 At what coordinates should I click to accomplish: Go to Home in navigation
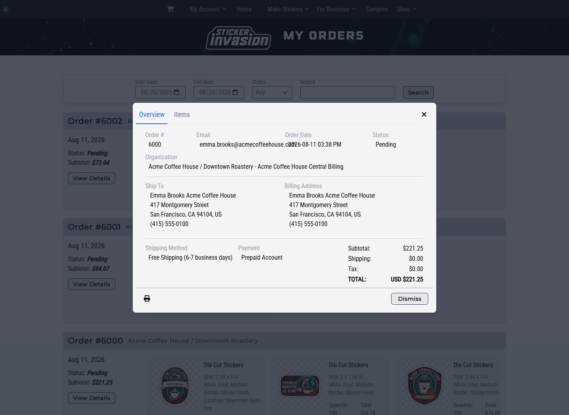pyautogui.click(x=244, y=9)
